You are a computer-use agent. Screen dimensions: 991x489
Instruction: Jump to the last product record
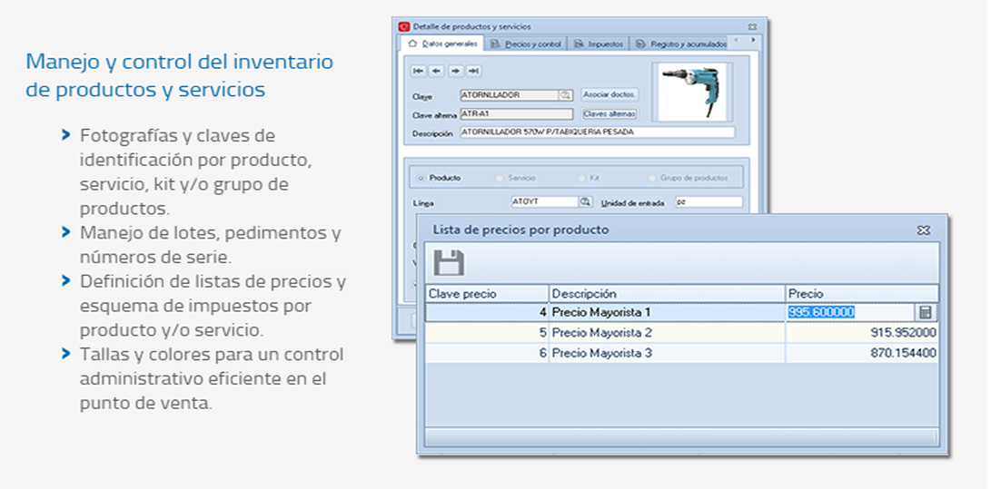click(x=473, y=71)
